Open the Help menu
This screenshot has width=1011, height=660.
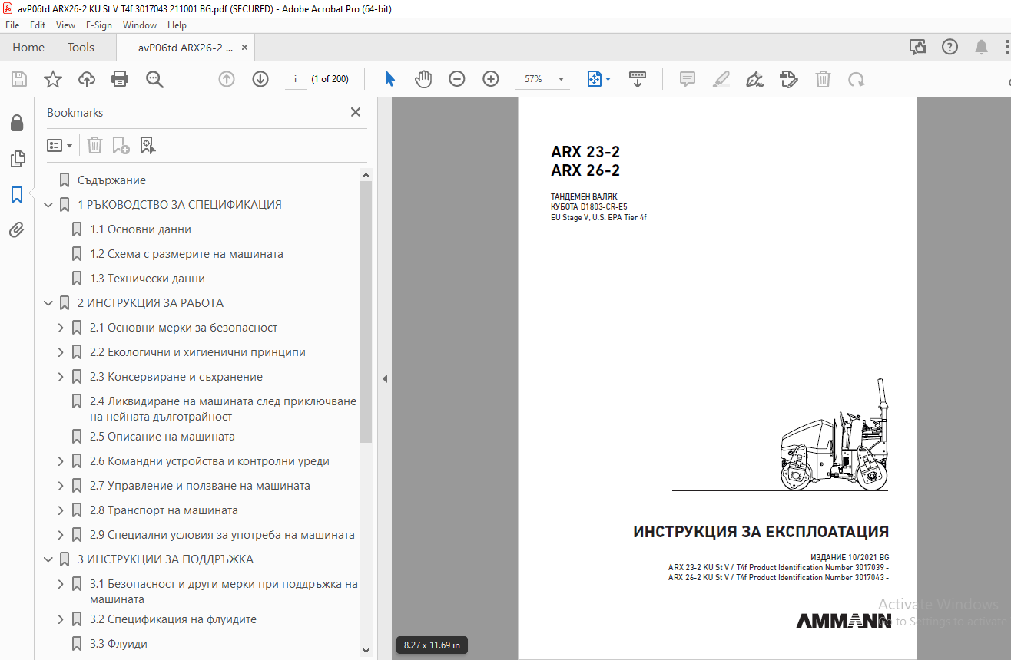(177, 25)
